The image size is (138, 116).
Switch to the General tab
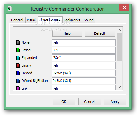click(x=17, y=20)
